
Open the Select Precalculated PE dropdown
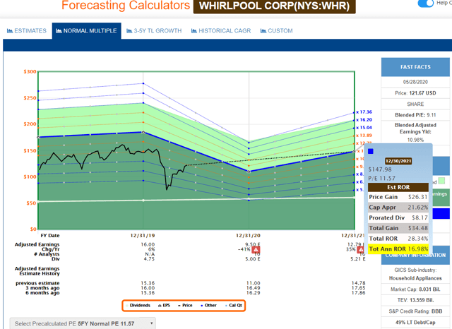pos(83,323)
